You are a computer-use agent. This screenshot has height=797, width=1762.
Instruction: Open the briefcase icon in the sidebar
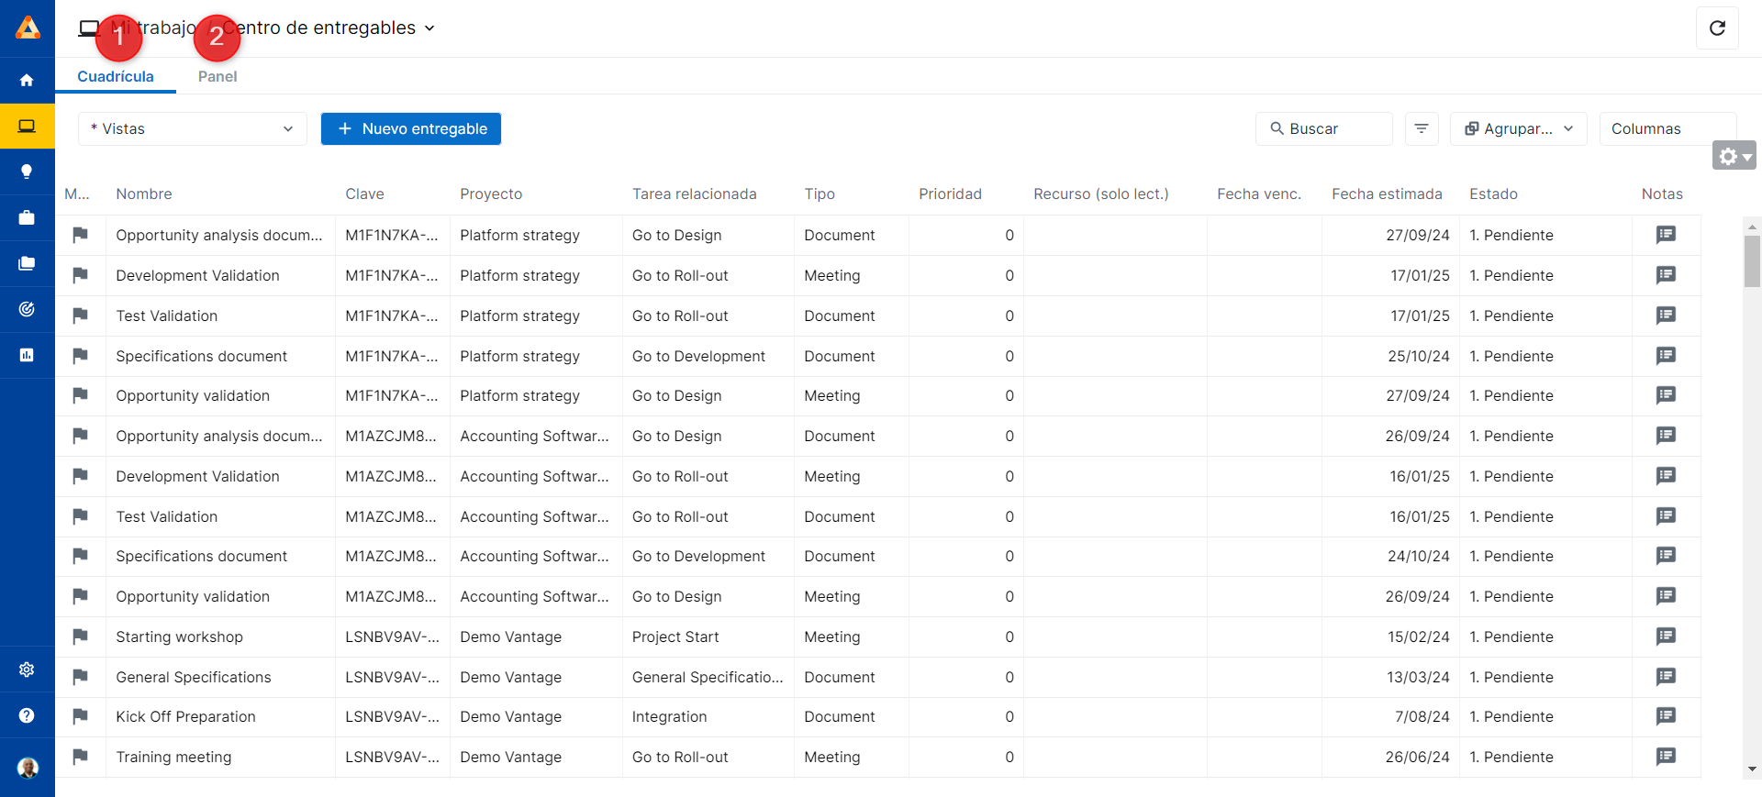[x=27, y=217]
